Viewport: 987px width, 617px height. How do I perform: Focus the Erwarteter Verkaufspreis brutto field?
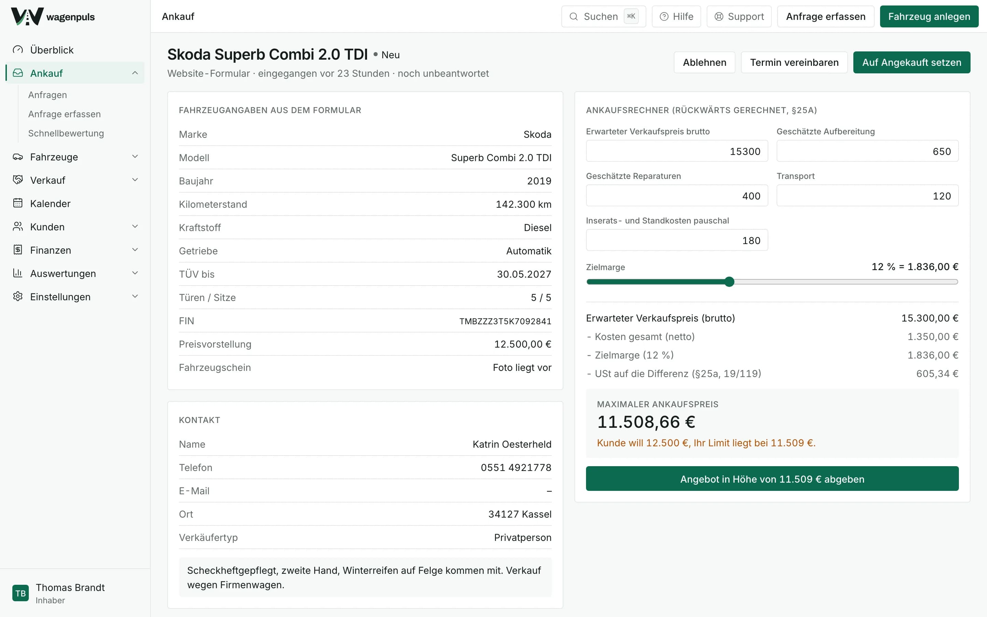click(677, 151)
